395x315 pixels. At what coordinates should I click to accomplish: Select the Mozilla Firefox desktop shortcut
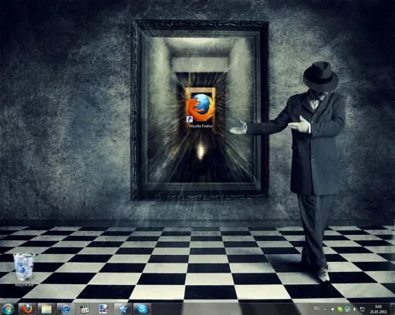click(201, 110)
